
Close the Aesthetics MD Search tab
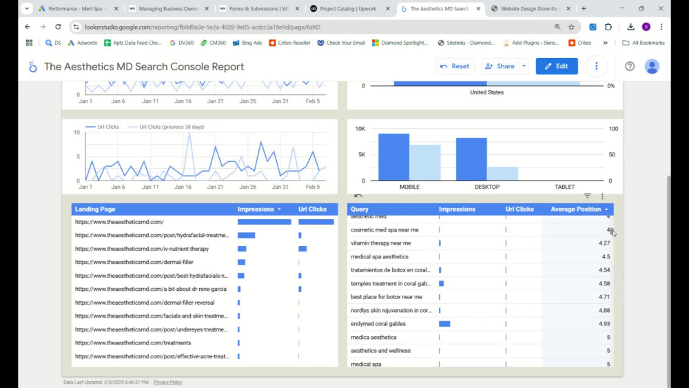pyautogui.click(x=478, y=8)
